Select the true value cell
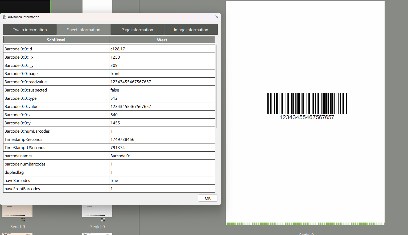The height and width of the screenshot is (235, 408). [x=162, y=180]
